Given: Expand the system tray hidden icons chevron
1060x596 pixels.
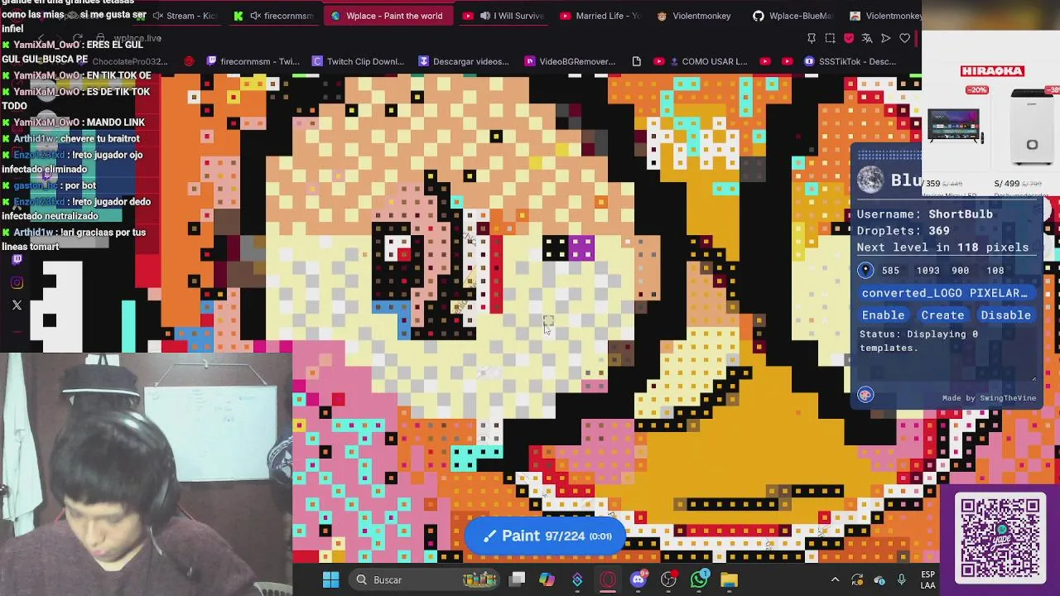Looking at the screenshot, I should pos(835,579).
